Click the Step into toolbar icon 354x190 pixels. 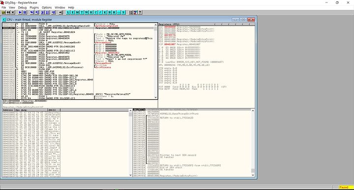(x=32, y=12)
